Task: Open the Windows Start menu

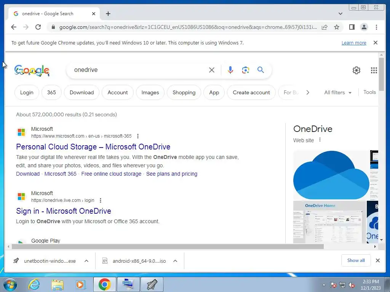Action: [x=10, y=284]
